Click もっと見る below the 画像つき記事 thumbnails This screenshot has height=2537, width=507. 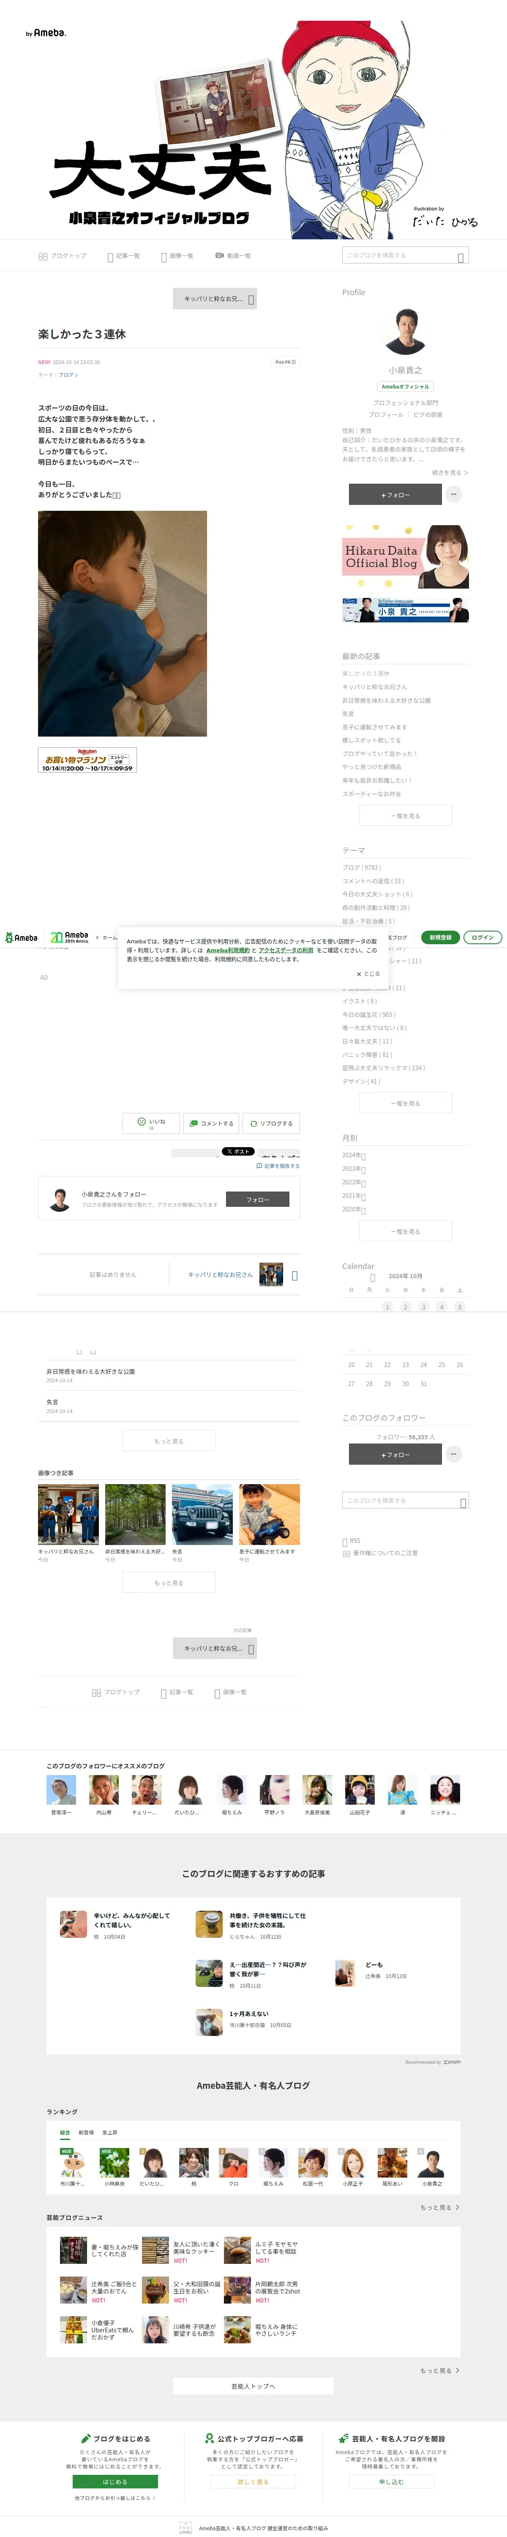pos(168,1583)
